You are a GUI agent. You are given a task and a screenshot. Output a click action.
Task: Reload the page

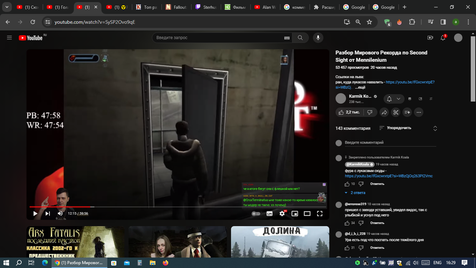tap(33, 22)
